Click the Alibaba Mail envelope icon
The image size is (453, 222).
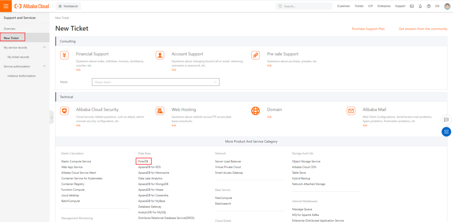pyautogui.click(x=351, y=111)
